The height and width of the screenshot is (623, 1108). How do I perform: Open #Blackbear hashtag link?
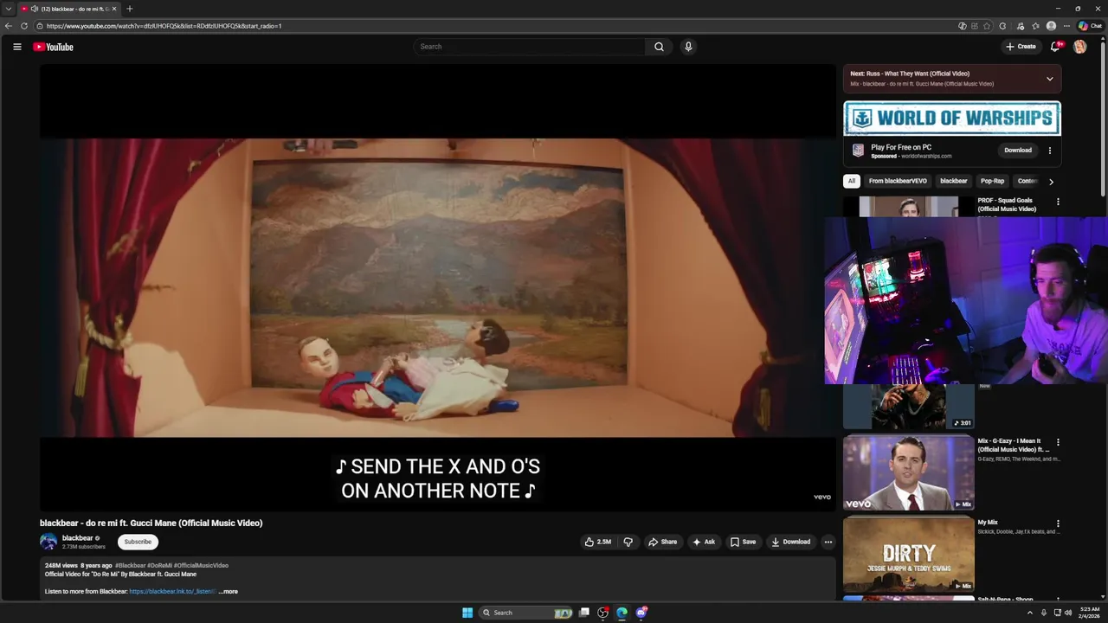[130, 566]
